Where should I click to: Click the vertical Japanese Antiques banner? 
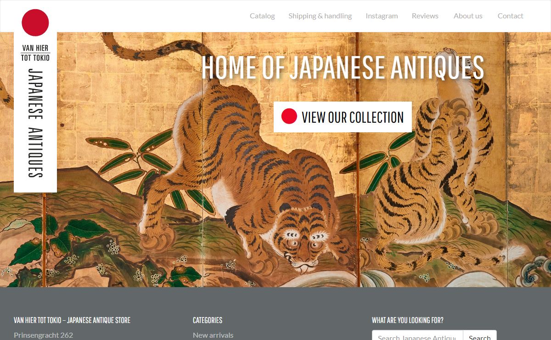35,123
